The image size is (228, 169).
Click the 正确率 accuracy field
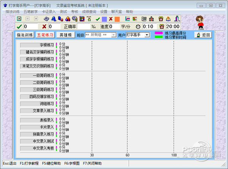pyautogui.click(x=84, y=26)
